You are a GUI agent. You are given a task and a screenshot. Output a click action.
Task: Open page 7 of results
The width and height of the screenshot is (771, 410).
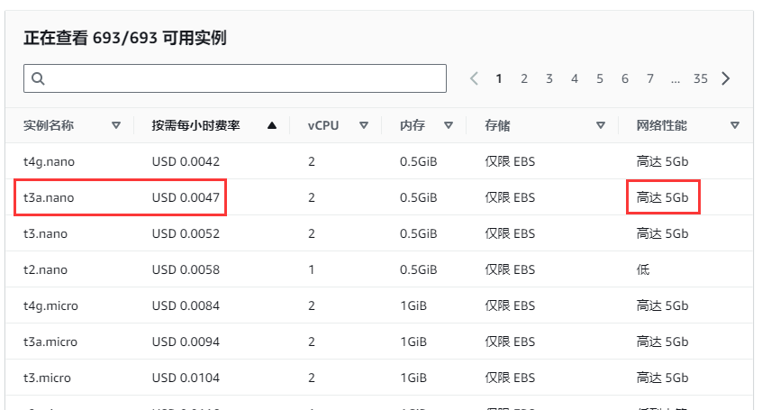(x=649, y=78)
